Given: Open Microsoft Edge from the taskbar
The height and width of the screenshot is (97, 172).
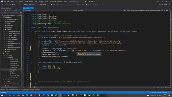Looking at the screenshot, I should (27, 95).
